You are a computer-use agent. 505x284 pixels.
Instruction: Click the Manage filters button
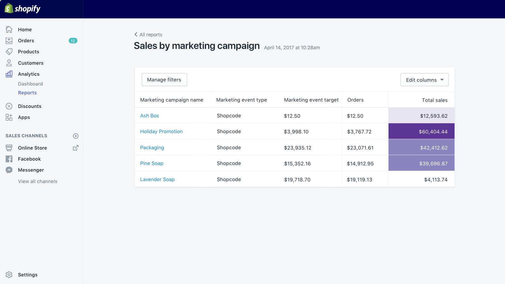tap(164, 80)
